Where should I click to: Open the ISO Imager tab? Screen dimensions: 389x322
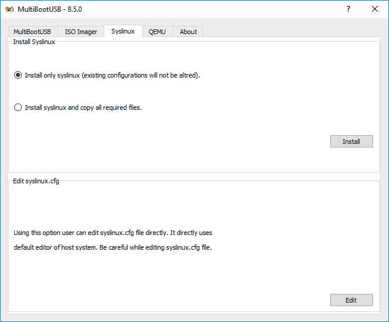[x=81, y=32]
